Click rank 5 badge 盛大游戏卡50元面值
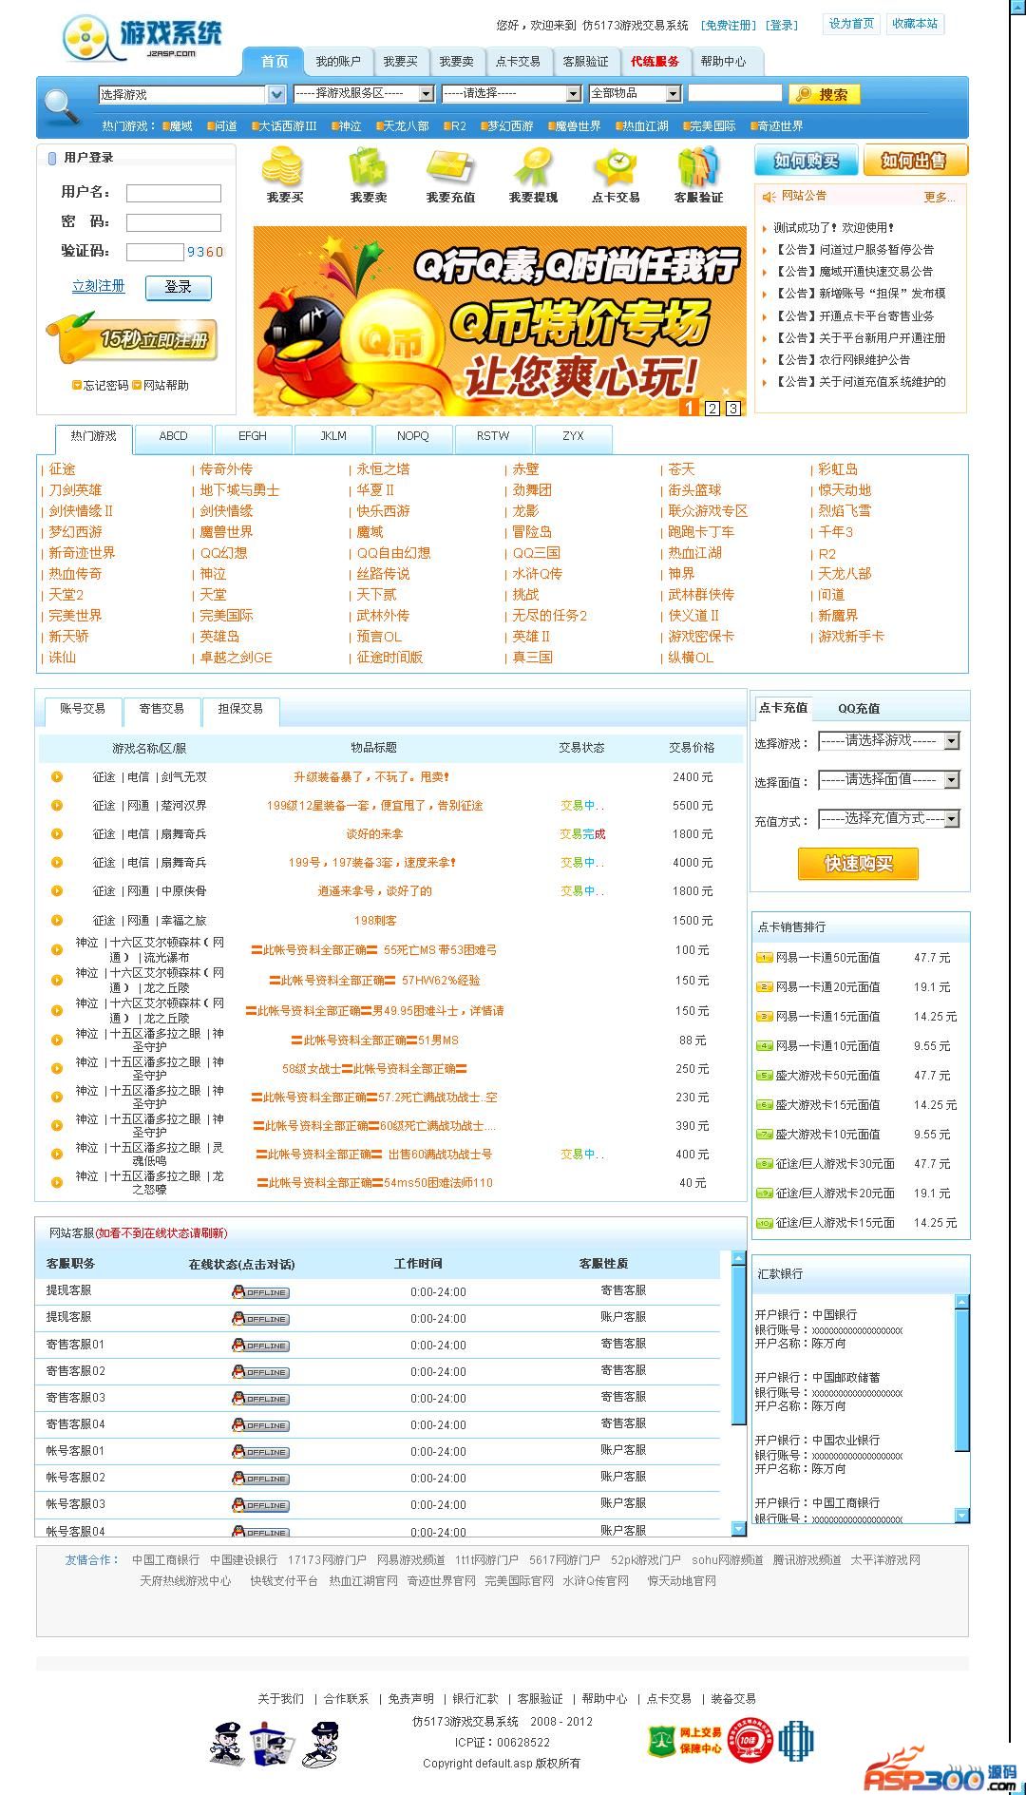 [764, 1076]
